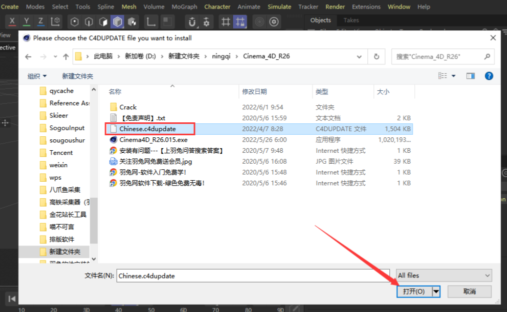
Task: Open the 组织 dropdown menu
Action: [x=37, y=76]
